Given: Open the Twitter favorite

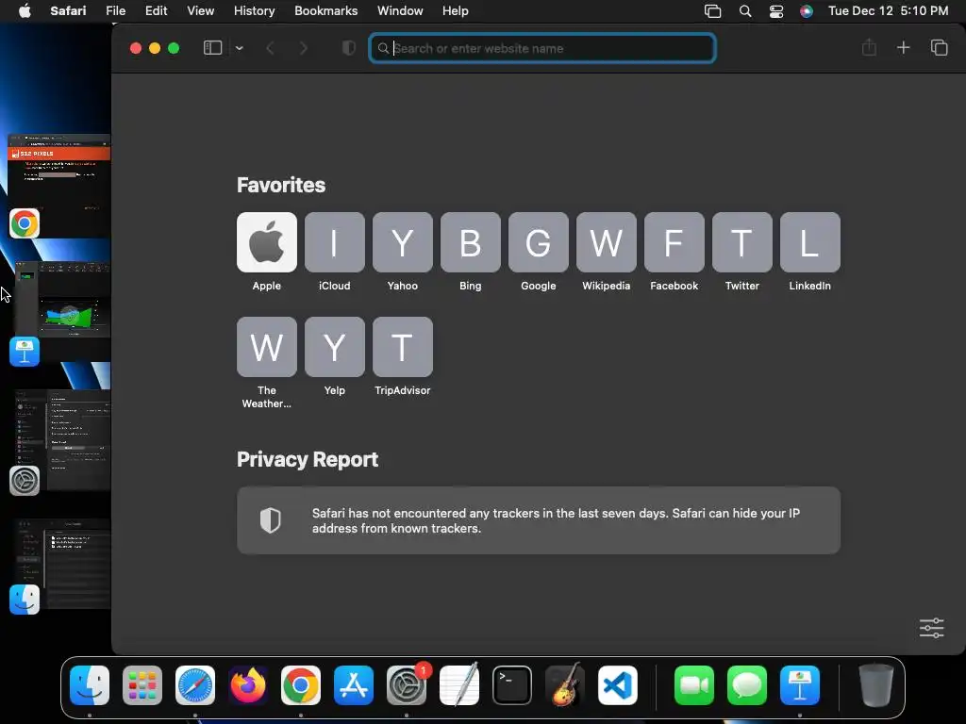Looking at the screenshot, I should pos(741,242).
